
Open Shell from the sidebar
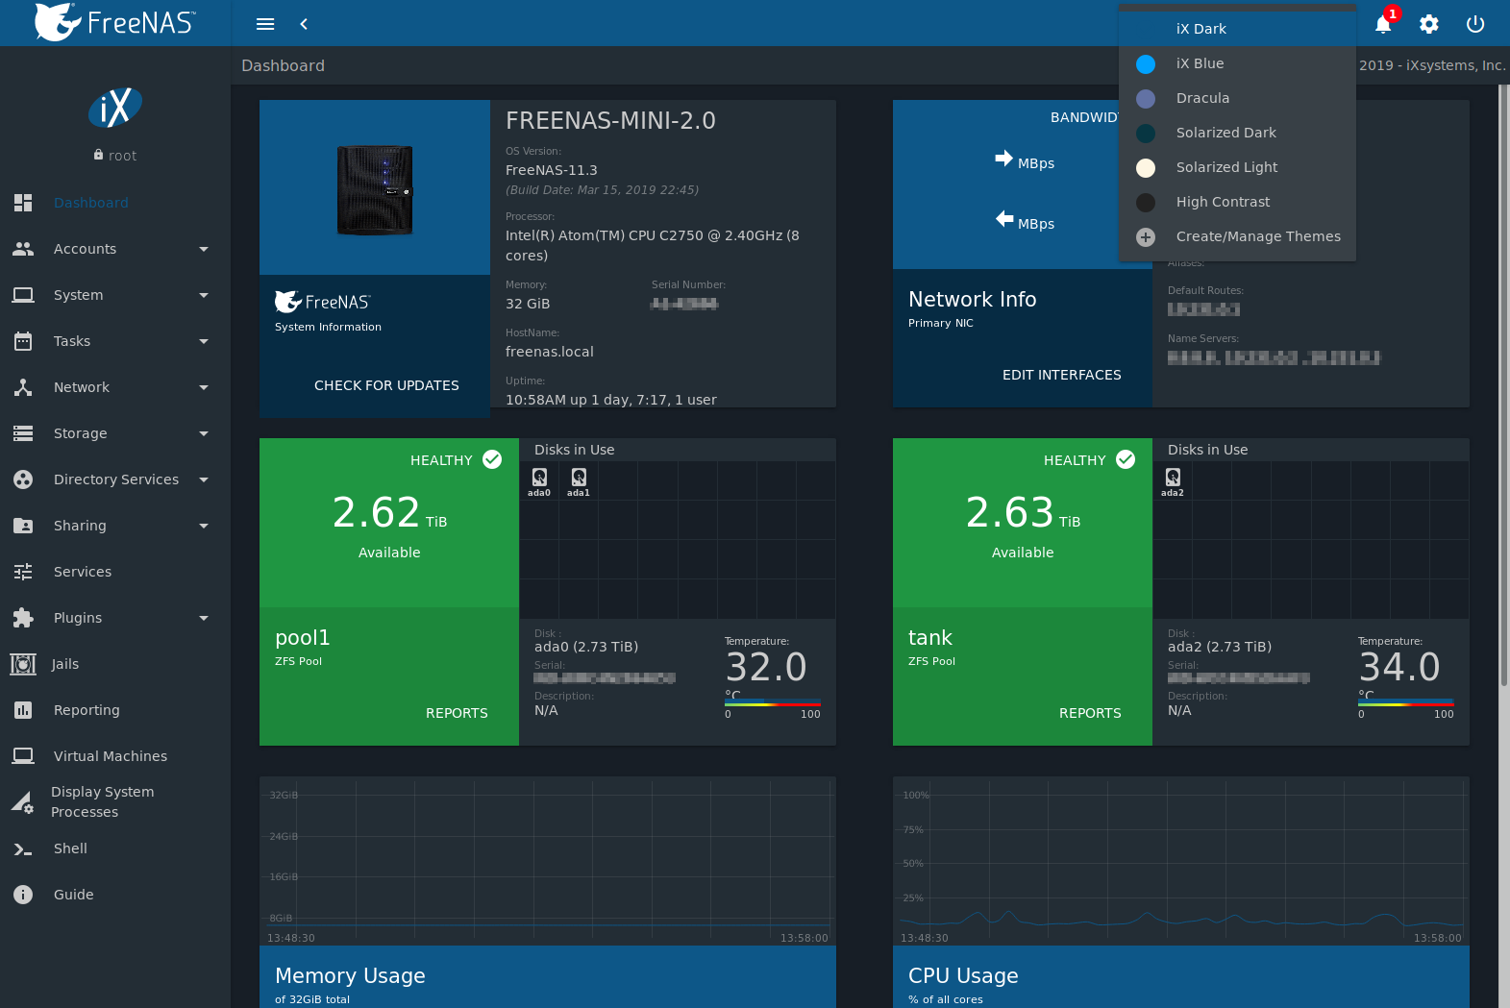coord(115,848)
